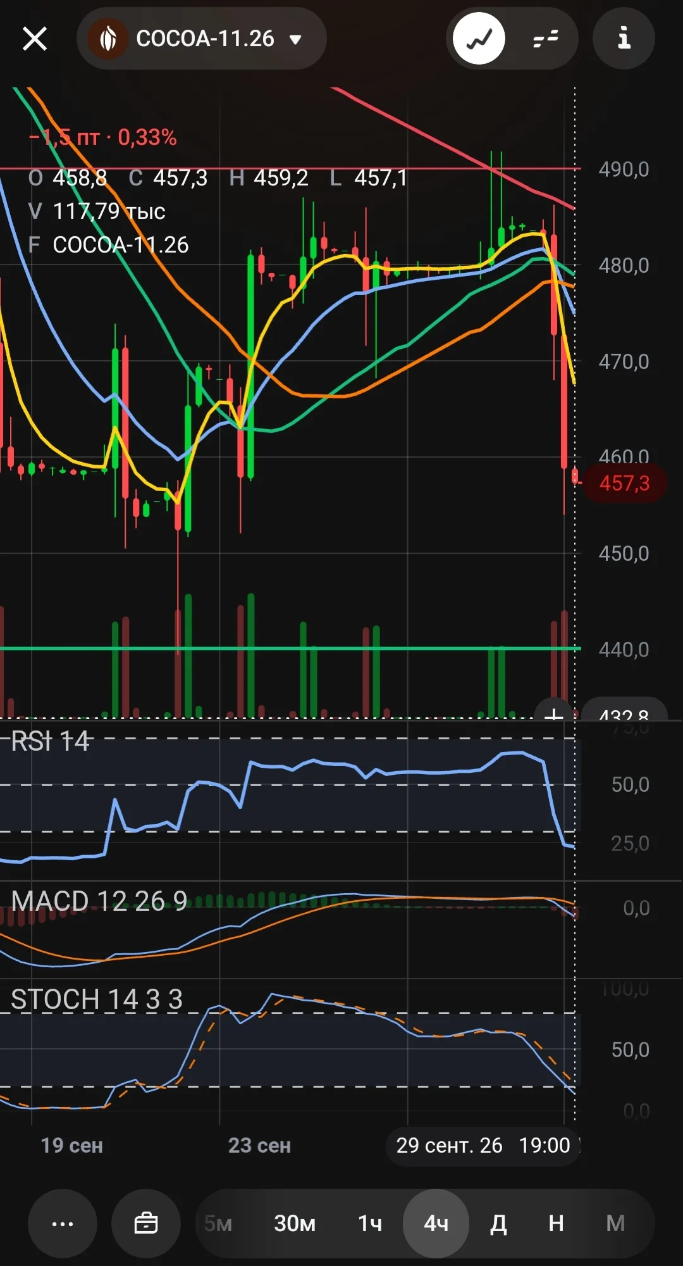Switch to the monthly М timeframe
This screenshot has width=683, height=1266.
[x=615, y=1223]
